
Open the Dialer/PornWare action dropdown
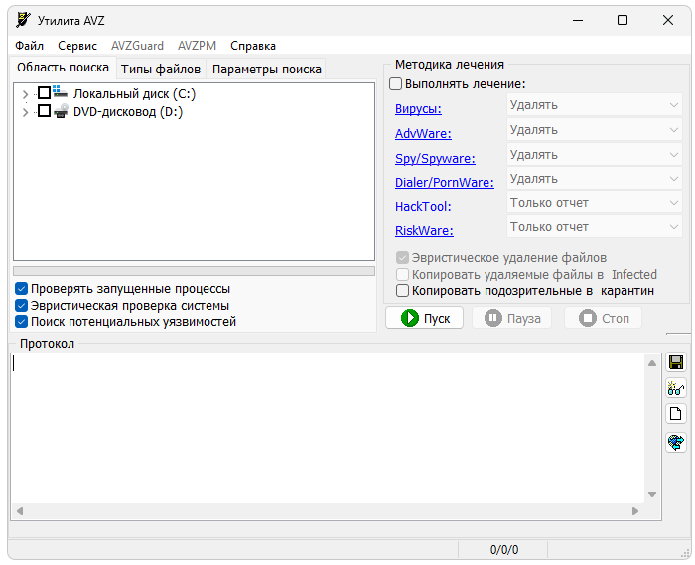tap(594, 179)
